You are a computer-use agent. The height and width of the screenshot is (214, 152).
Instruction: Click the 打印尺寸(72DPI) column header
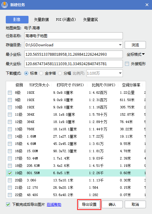point(70,85)
